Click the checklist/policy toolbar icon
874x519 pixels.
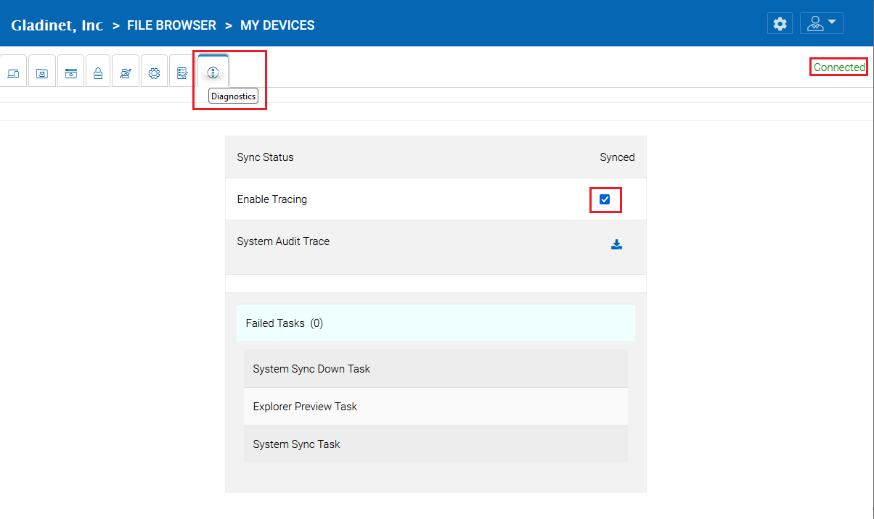pyautogui.click(x=182, y=70)
